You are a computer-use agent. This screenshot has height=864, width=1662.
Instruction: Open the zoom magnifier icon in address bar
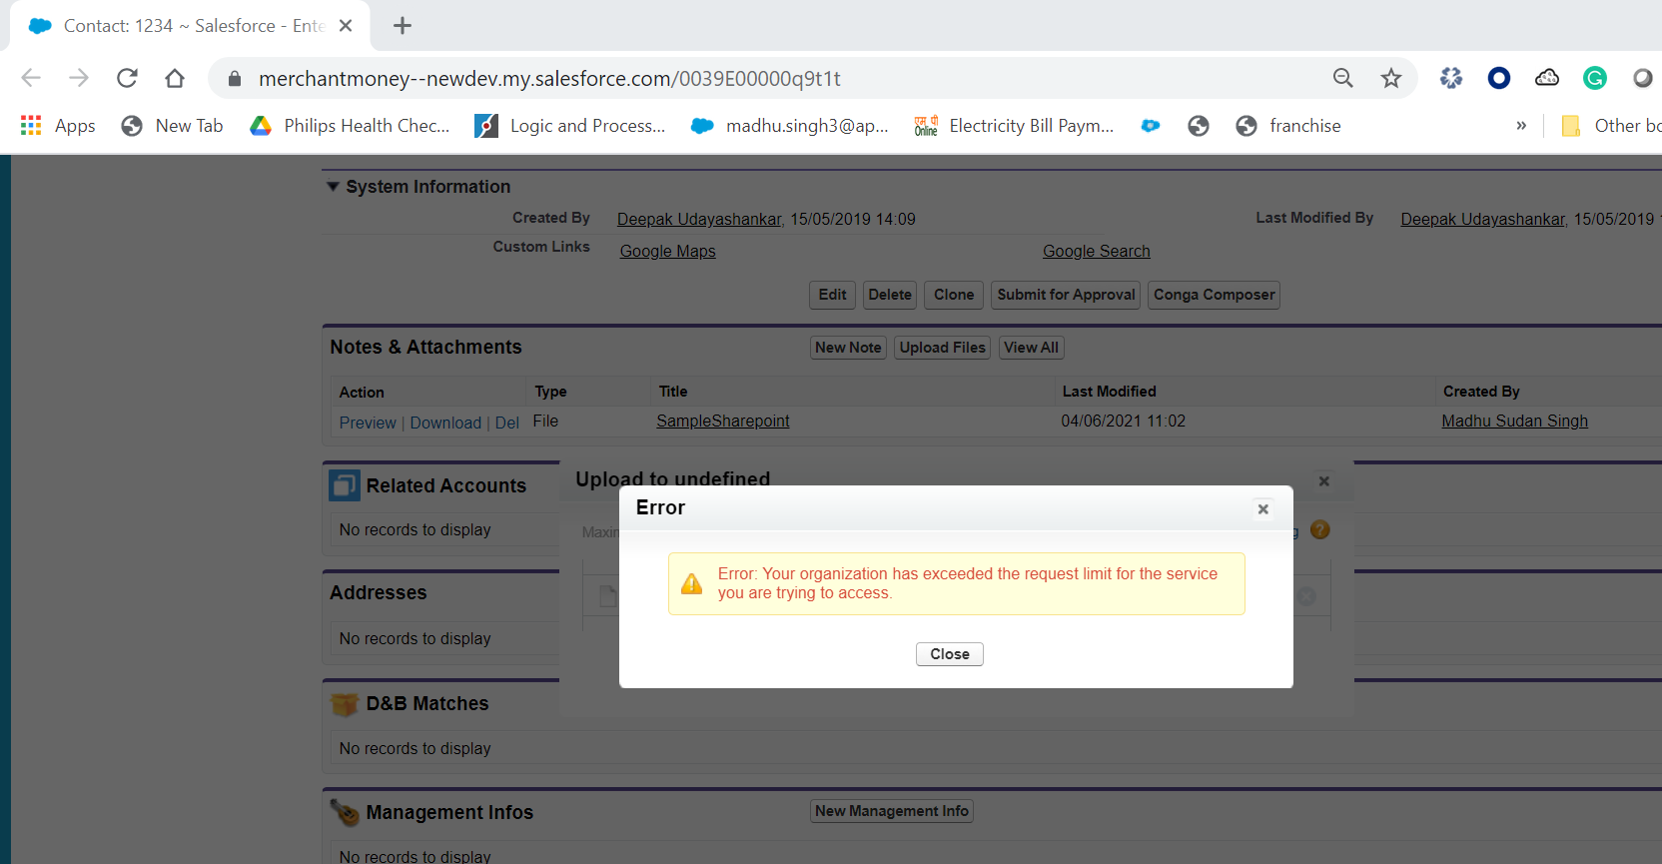tap(1343, 78)
